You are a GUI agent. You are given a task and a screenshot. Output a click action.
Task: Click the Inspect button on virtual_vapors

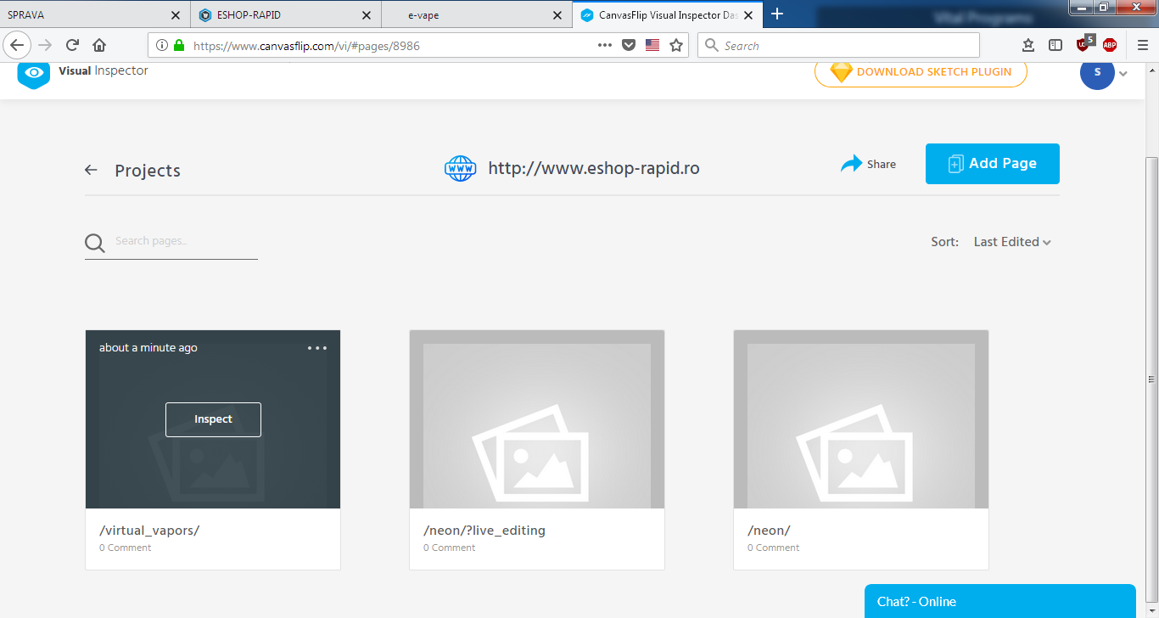pyautogui.click(x=213, y=419)
